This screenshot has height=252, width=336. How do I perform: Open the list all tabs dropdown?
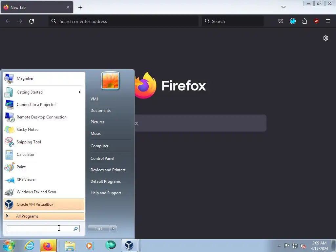tap(283, 7)
